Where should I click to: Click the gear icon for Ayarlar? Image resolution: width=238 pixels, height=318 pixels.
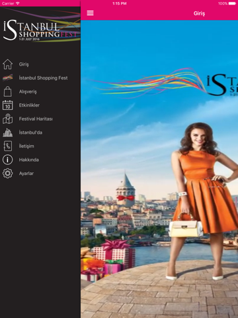[7, 174]
